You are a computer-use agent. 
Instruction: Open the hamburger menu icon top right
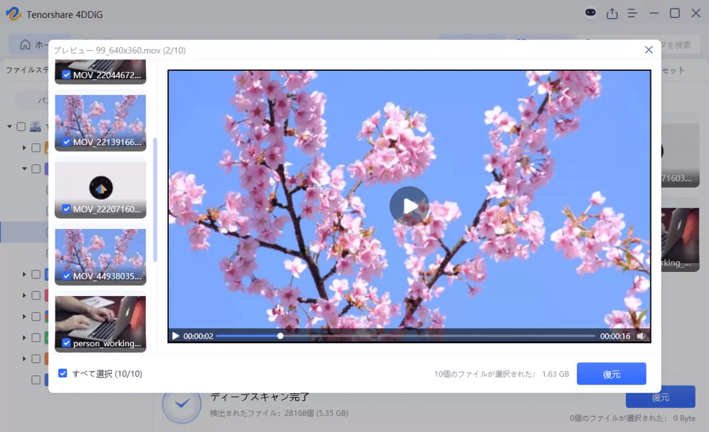632,13
